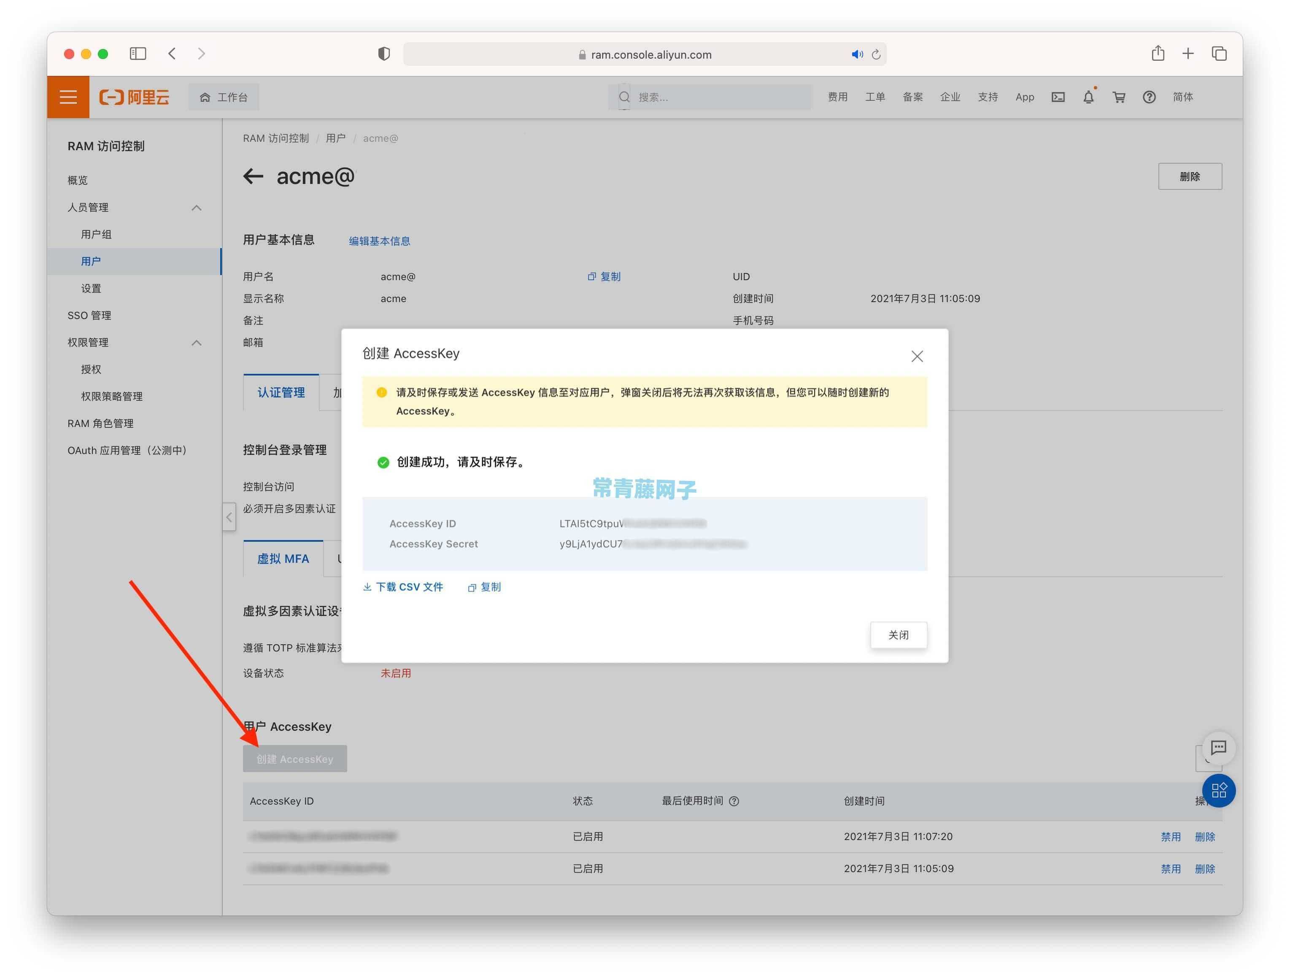Go forward in Safari

[x=201, y=54]
